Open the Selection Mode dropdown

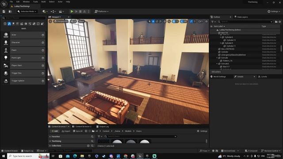(x=27, y=11)
